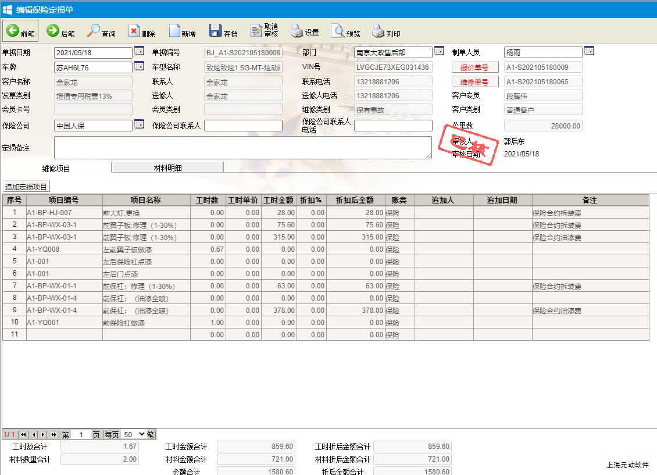Open the lookup selector beside 部门 field

click(439, 51)
